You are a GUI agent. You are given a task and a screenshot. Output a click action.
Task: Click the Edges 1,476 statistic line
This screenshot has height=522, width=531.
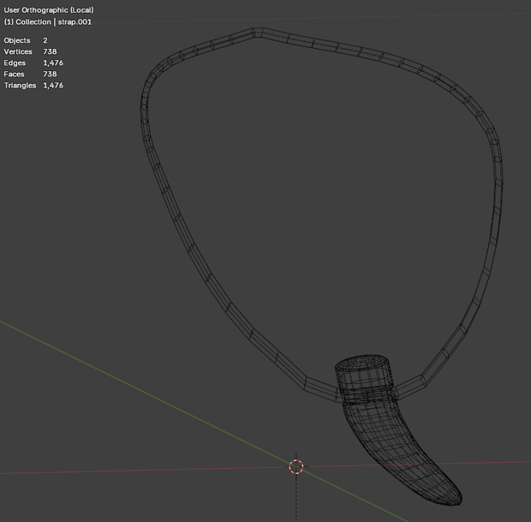(x=33, y=63)
